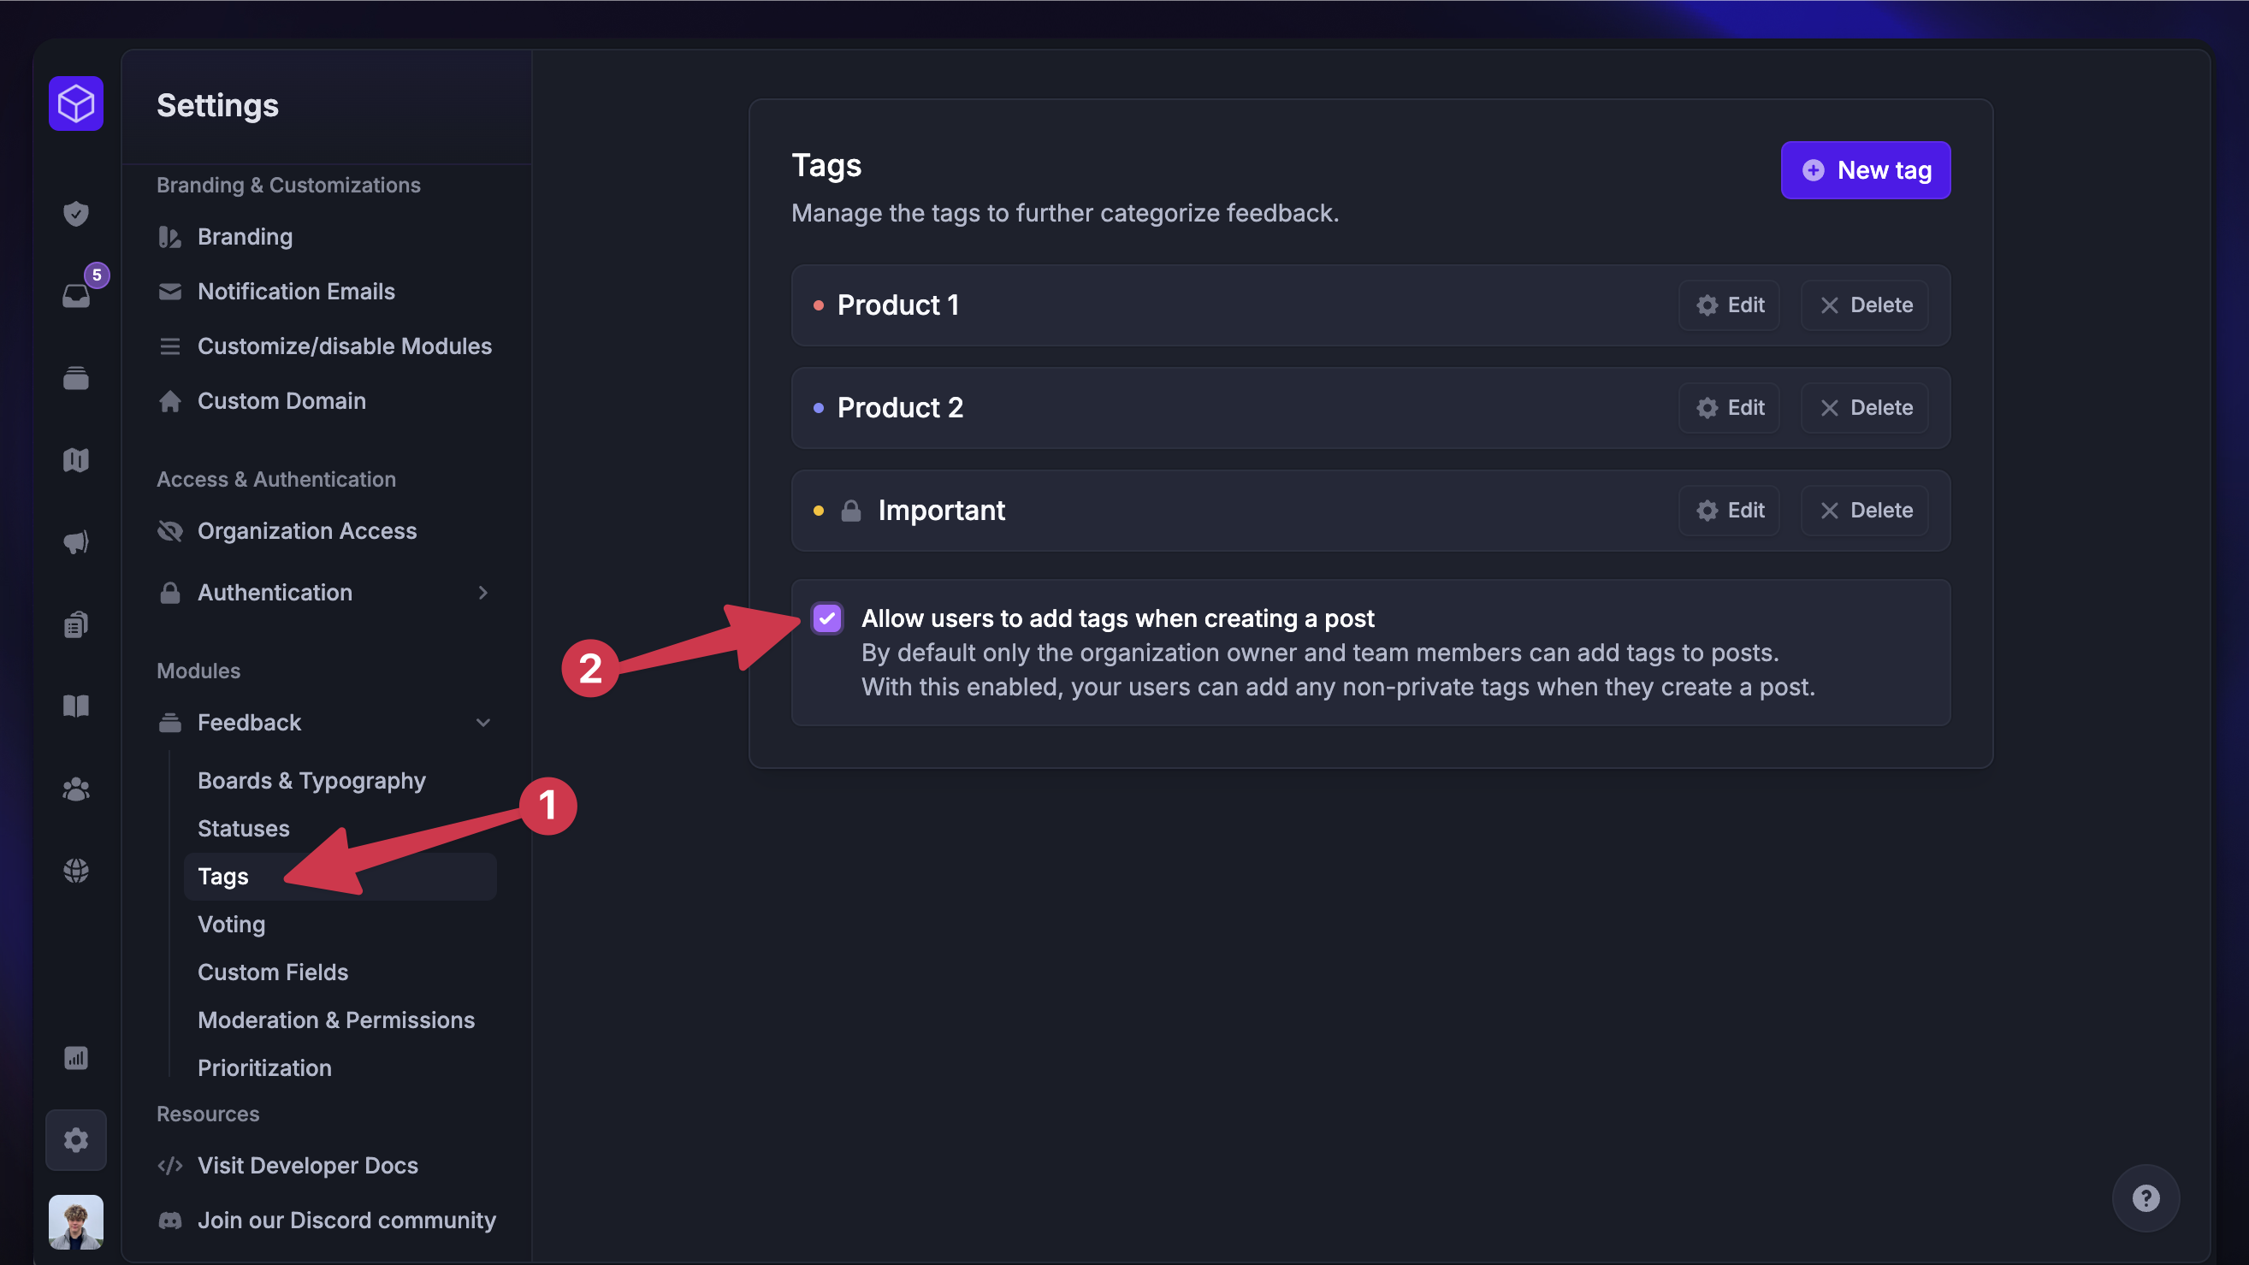
Task: Click the app logo cube at top left
Action: [x=76, y=103]
